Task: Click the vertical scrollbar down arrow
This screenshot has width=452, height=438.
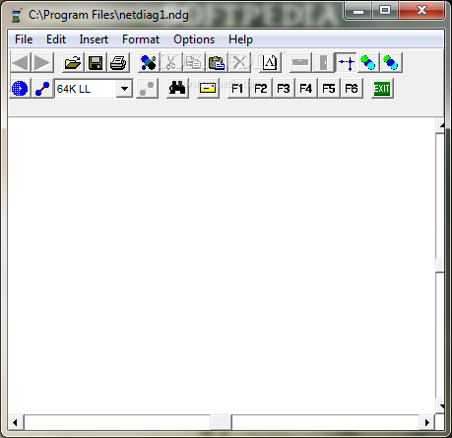Action: coord(440,406)
